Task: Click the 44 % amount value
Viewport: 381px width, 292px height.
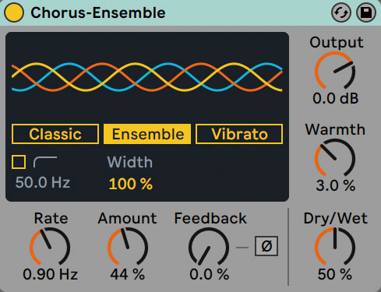Action: 127,274
